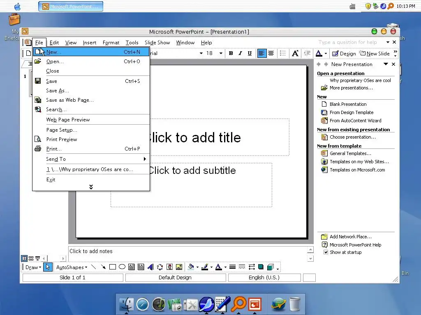Insert Picture from file icon

179,267
